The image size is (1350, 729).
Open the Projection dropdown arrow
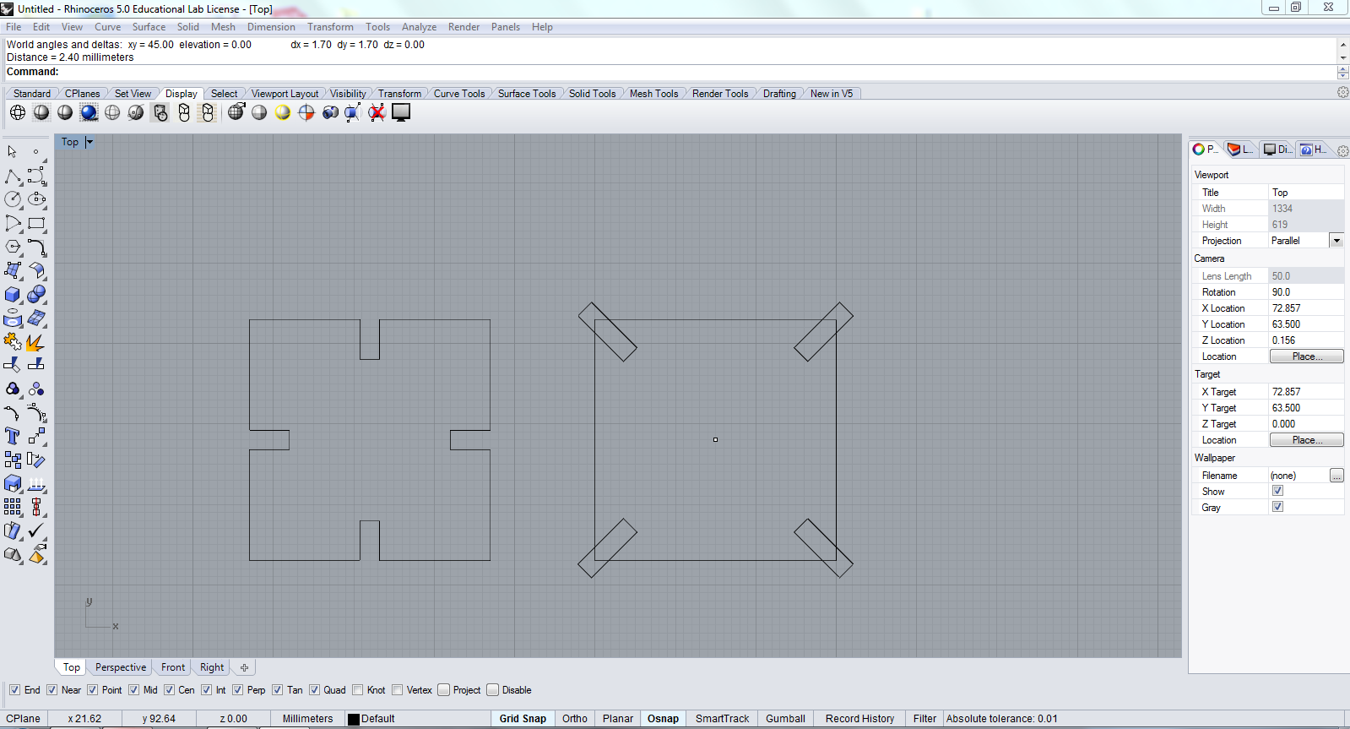pyautogui.click(x=1336, y=241)
